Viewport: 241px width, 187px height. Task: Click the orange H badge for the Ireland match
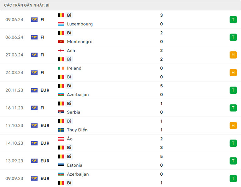tap(233, 73)
